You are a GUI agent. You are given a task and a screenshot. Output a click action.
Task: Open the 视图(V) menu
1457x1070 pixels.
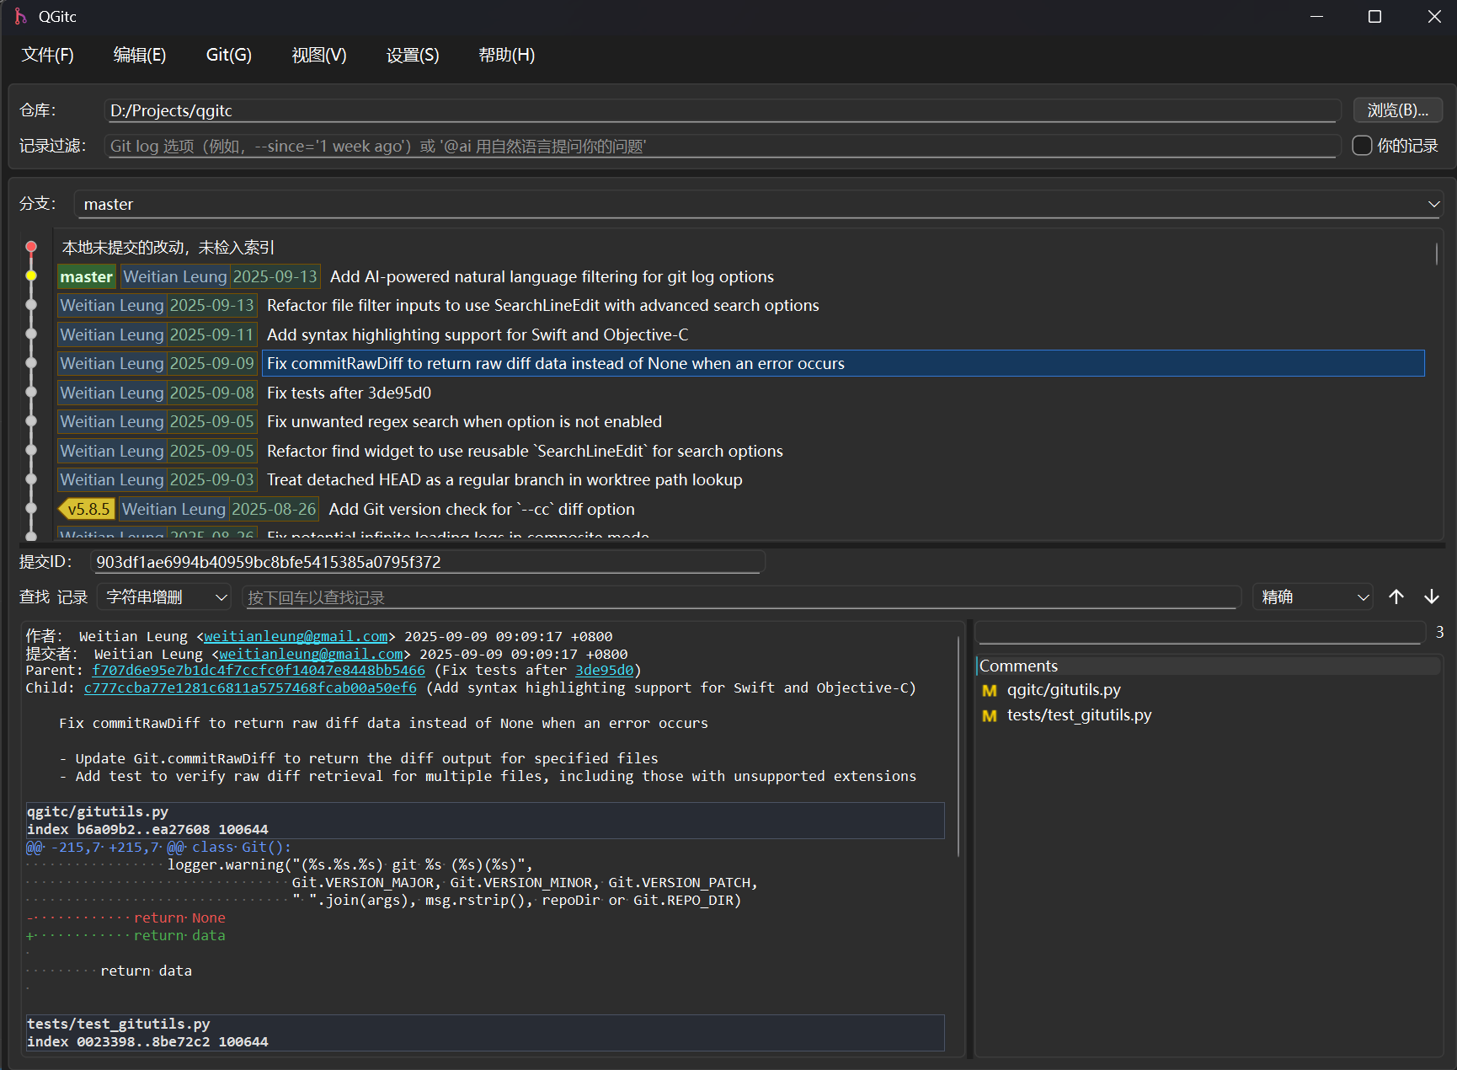click(x=319, y=55)
